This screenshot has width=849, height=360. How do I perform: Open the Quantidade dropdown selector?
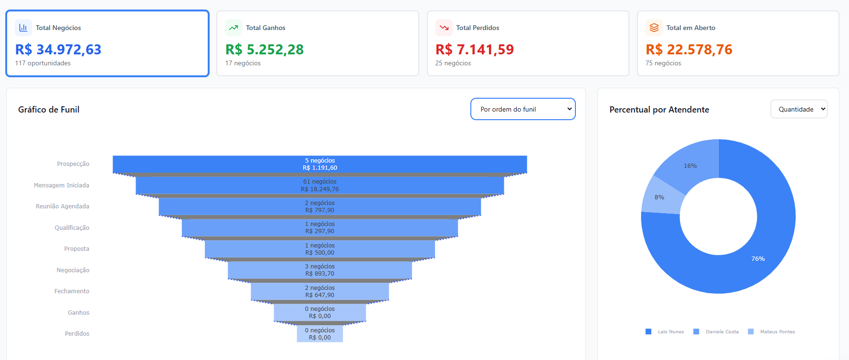tap(798, 109)
